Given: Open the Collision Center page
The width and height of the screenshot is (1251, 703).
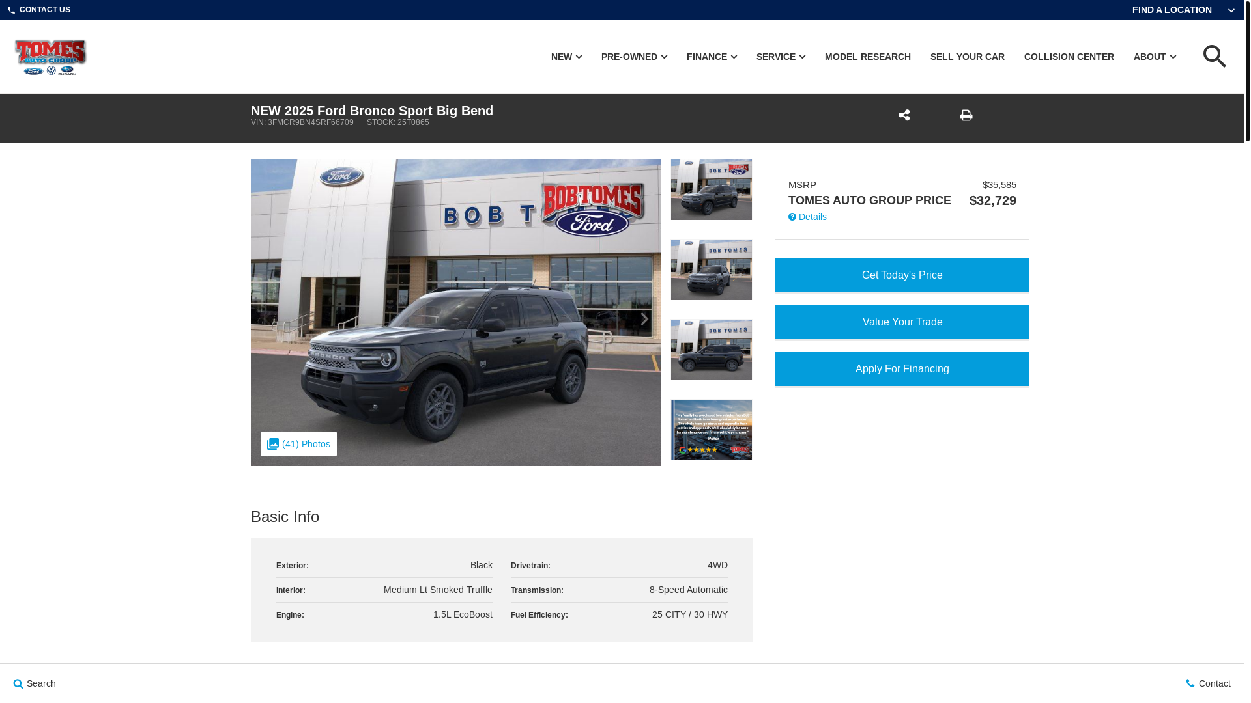Looking at the screenshot, I should click(1069, 57).
